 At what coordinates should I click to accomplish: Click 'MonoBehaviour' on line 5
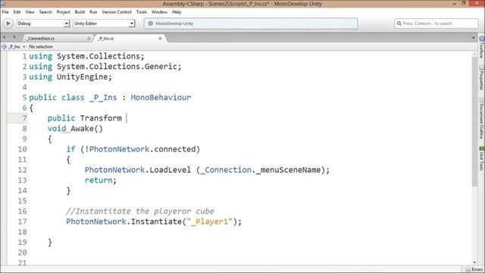coord(161,98)
